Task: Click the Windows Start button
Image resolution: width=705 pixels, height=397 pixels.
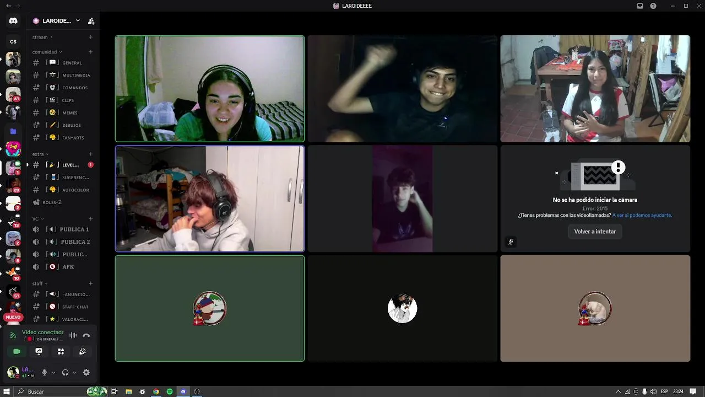Action: pyautogui.click(x=7, y=391)
